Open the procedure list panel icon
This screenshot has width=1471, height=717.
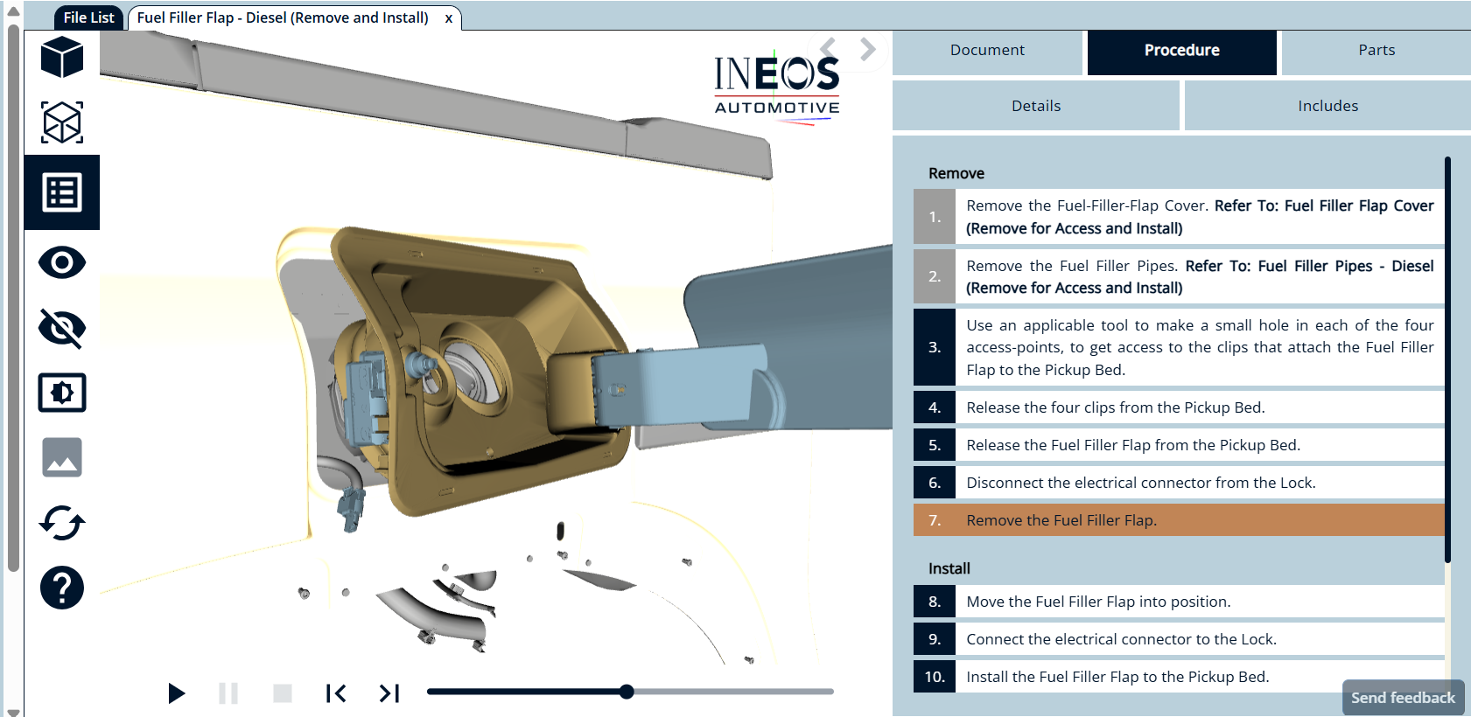point(61,192)
